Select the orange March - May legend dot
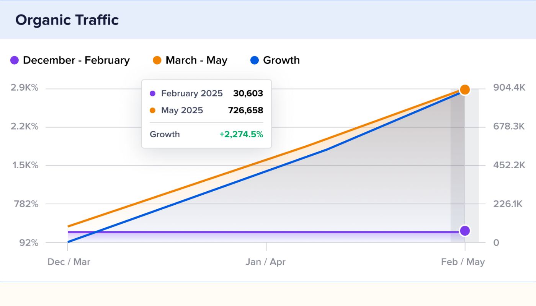 point(157,60)
